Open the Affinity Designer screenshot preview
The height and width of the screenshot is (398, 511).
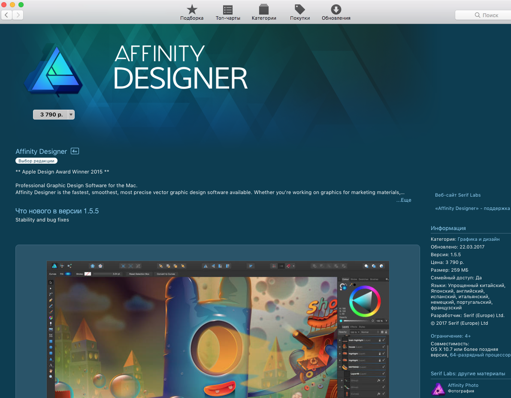pos(218,329)
